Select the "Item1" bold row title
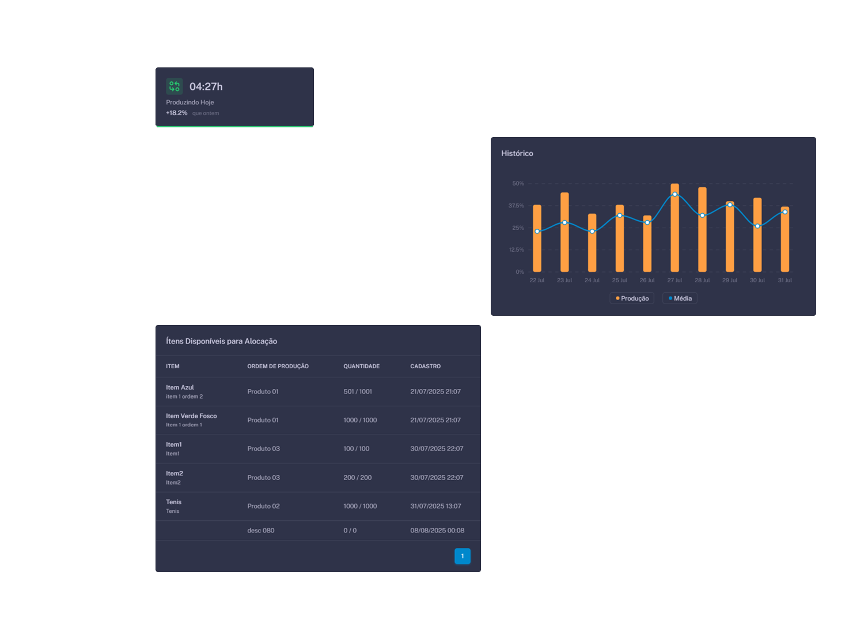 [174, 445]
